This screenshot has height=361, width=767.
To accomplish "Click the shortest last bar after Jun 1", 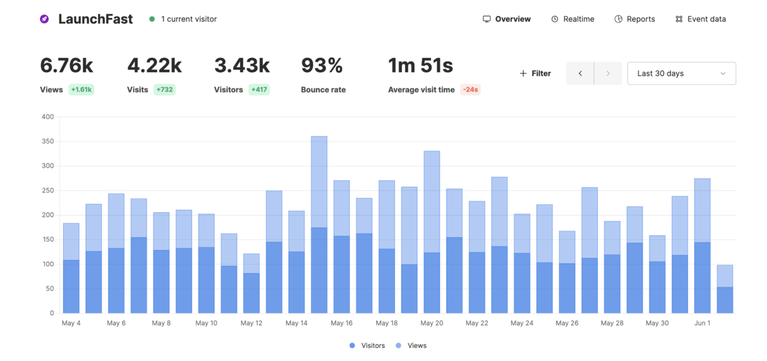I will [x=725, y=289].
